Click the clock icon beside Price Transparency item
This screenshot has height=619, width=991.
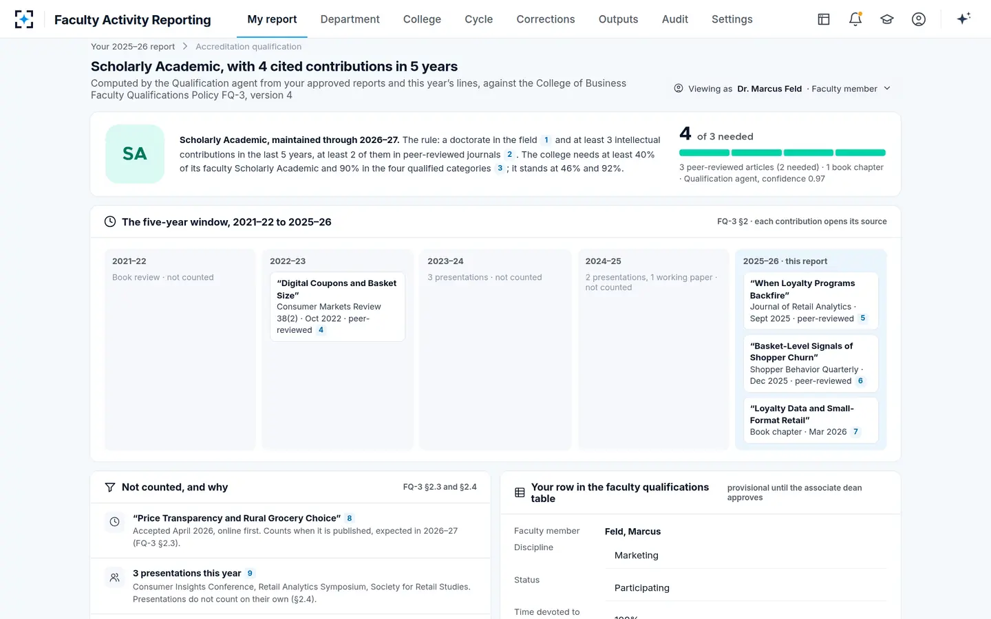click(115, 522)
